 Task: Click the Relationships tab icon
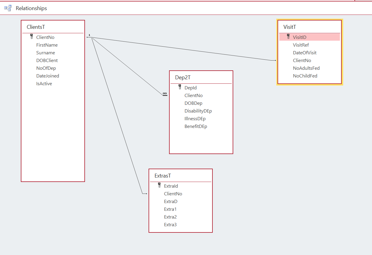click(8, 8)
